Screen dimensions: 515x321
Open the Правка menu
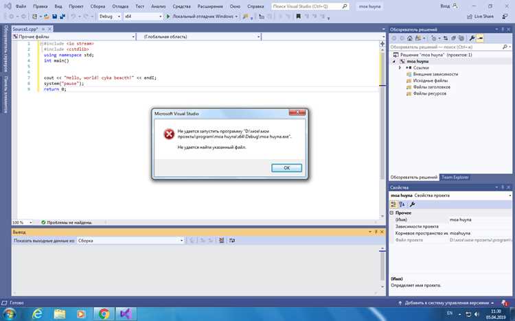[40, 6]
